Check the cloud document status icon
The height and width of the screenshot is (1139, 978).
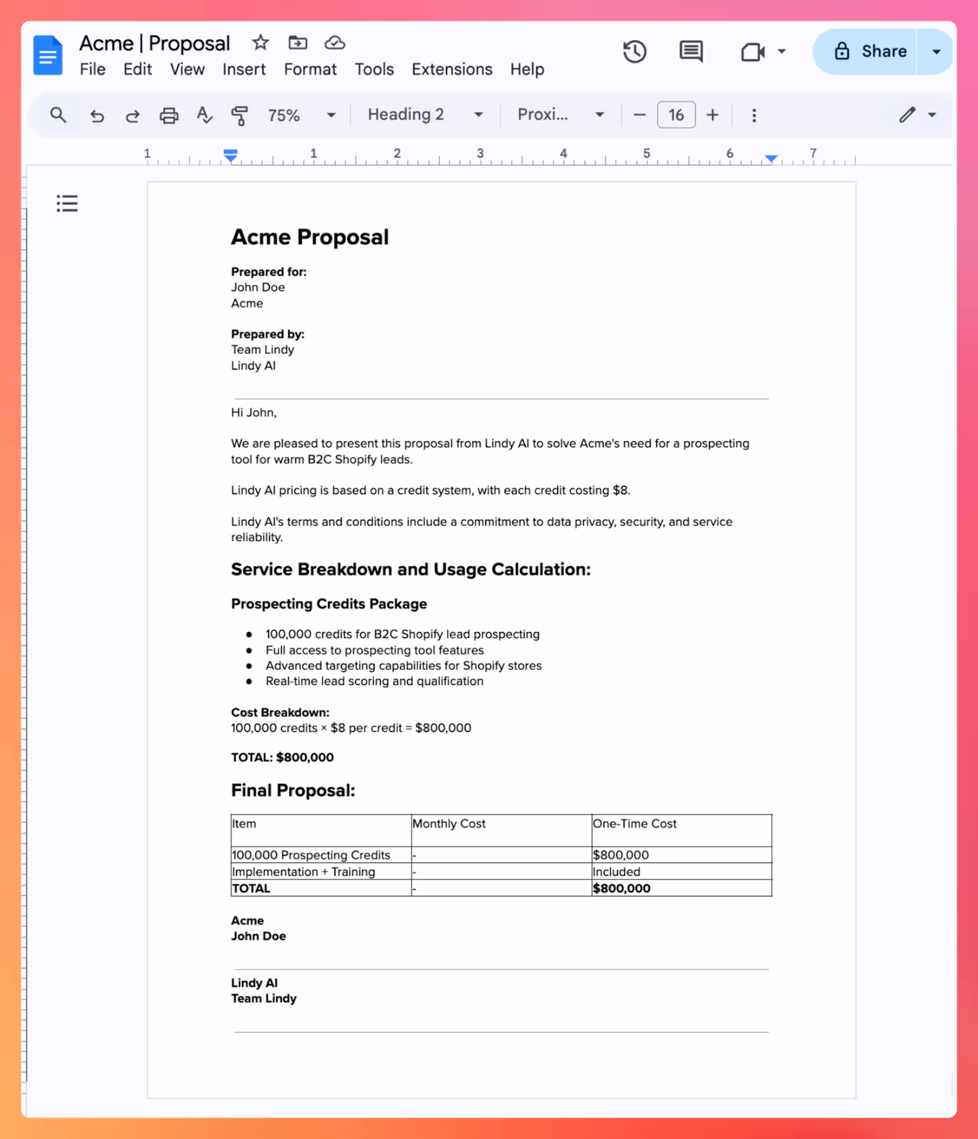pyautogui.click(x=335, y=43)
